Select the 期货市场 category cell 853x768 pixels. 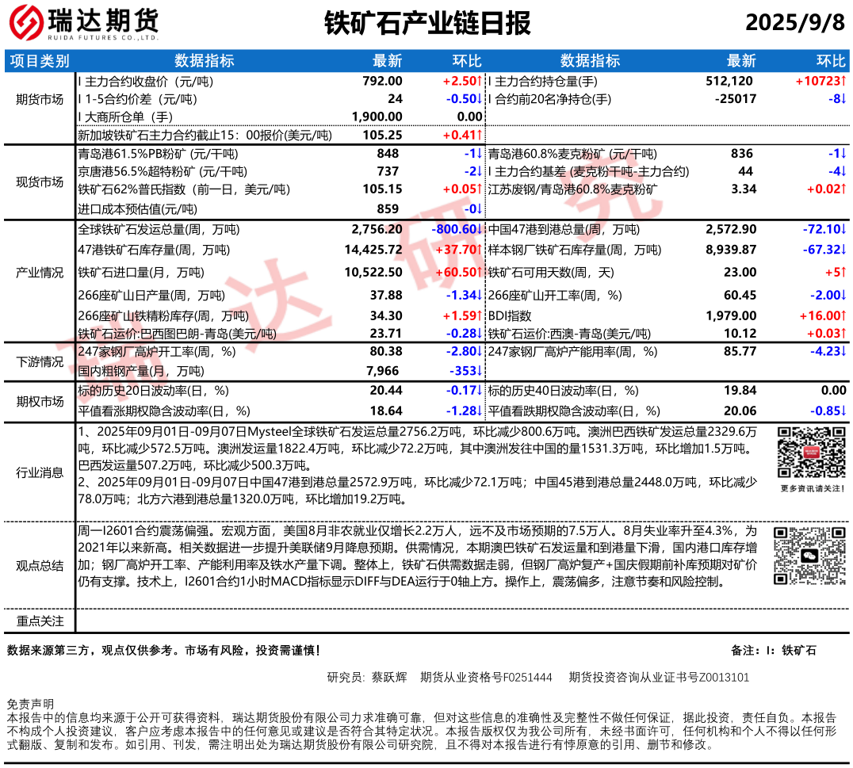pos(40,100)
